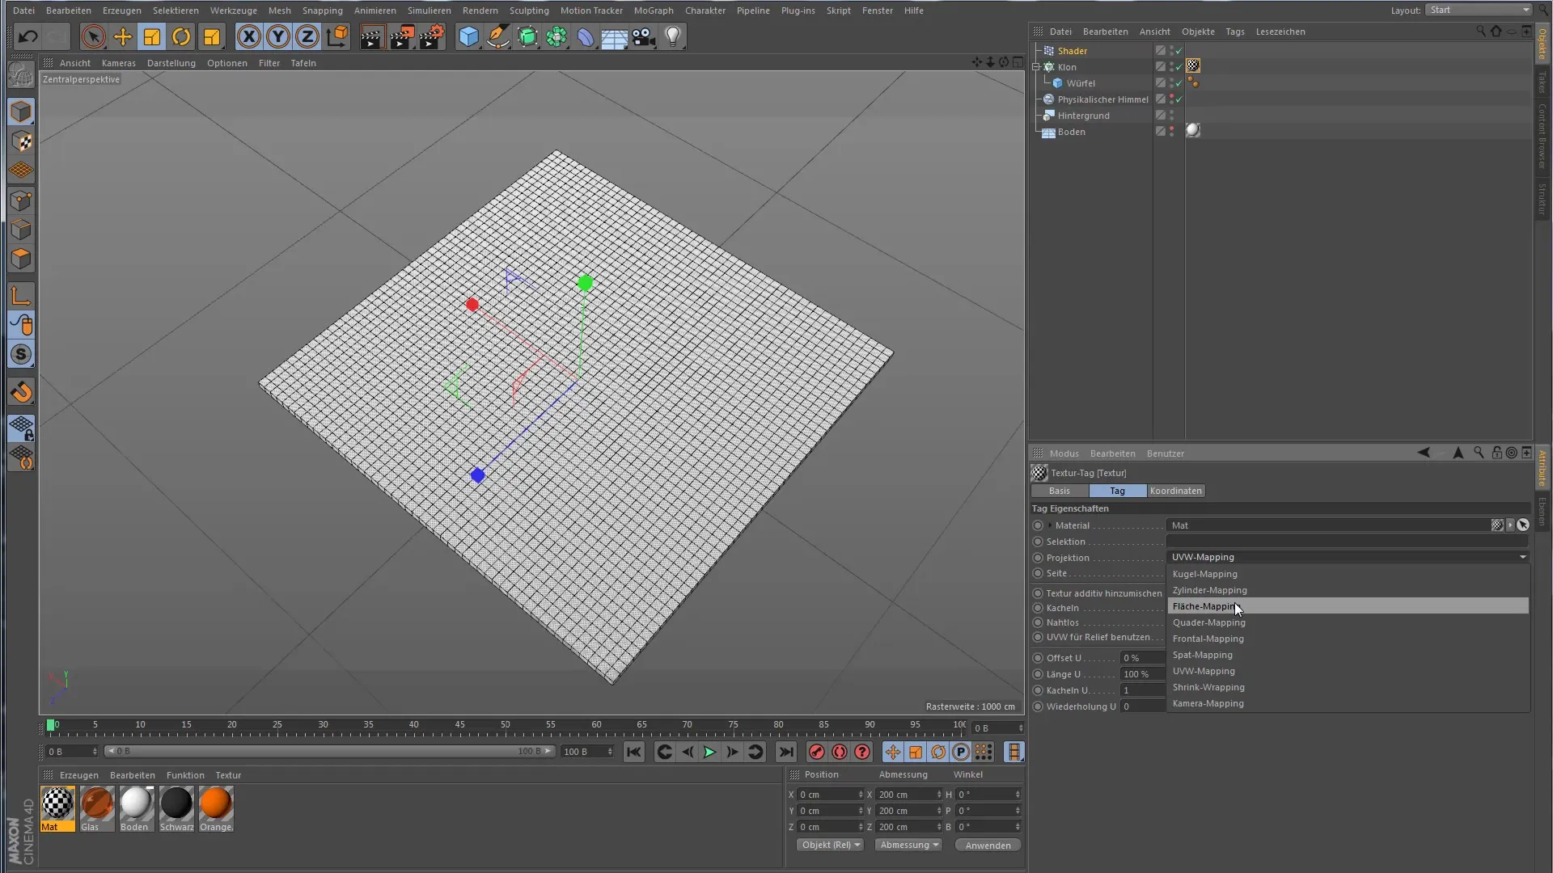
Task: Open the Layout Start dropdown
Action: (x=1479, y=10)
